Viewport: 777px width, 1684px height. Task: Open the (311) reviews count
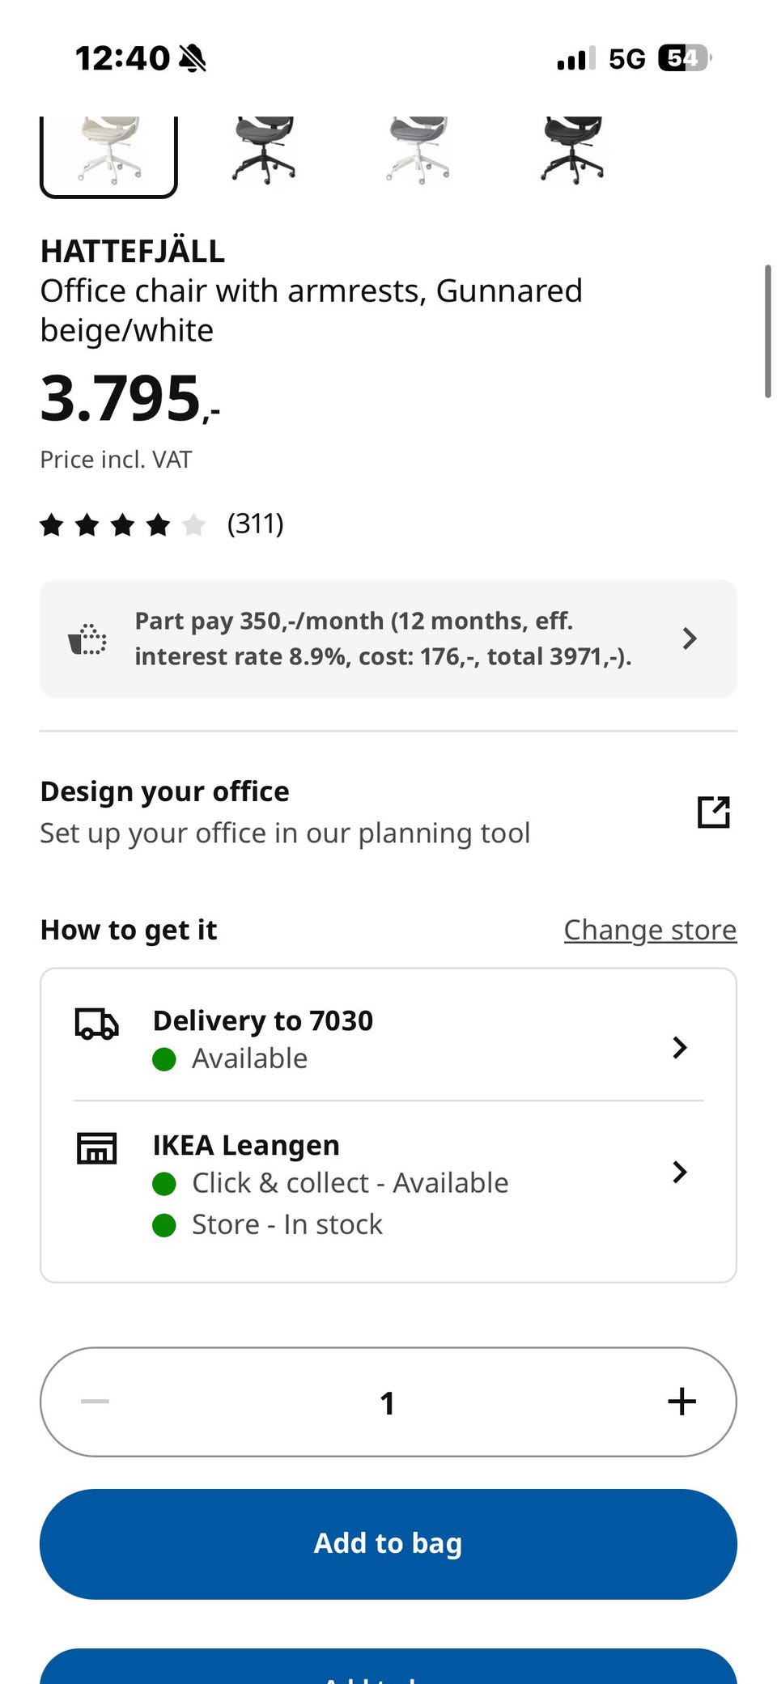click(x=256, y=524)
